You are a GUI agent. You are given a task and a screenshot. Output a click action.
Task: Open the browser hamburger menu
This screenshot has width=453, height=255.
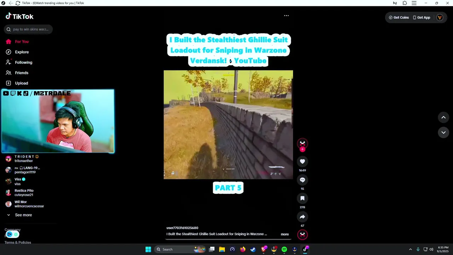coord(414,3)
